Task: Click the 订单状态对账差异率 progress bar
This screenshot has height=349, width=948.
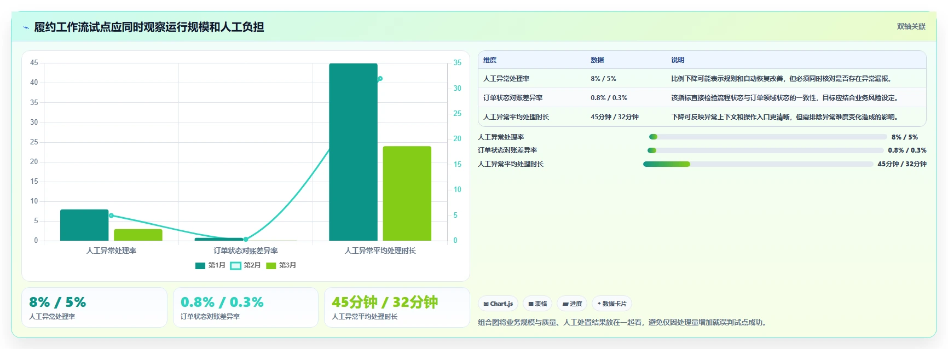Action: pyautogui.click(x=765, y=150)
